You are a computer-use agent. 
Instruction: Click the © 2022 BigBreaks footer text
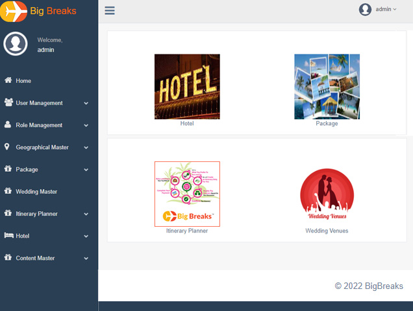(369, 286)
